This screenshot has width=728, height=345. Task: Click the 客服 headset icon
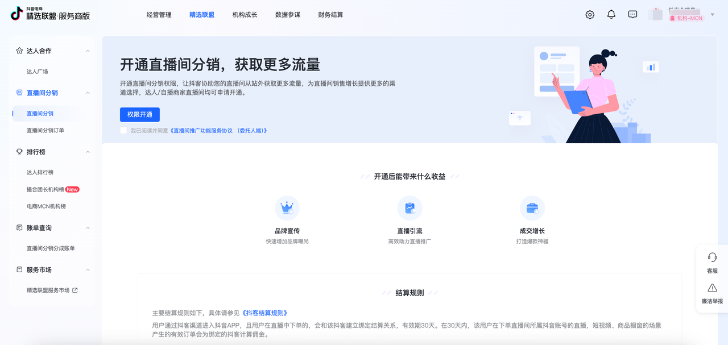[x=712, y=257]
